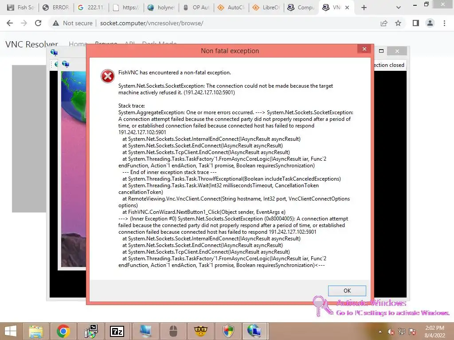Minimize the Chrome window
Viewport: 454px width, 340px height.
click(x=415, y=4)
